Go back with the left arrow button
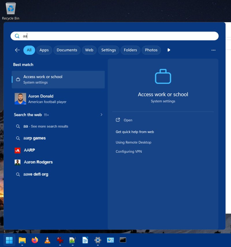Screen dimensions: 231x247 [x=17, y=50]
